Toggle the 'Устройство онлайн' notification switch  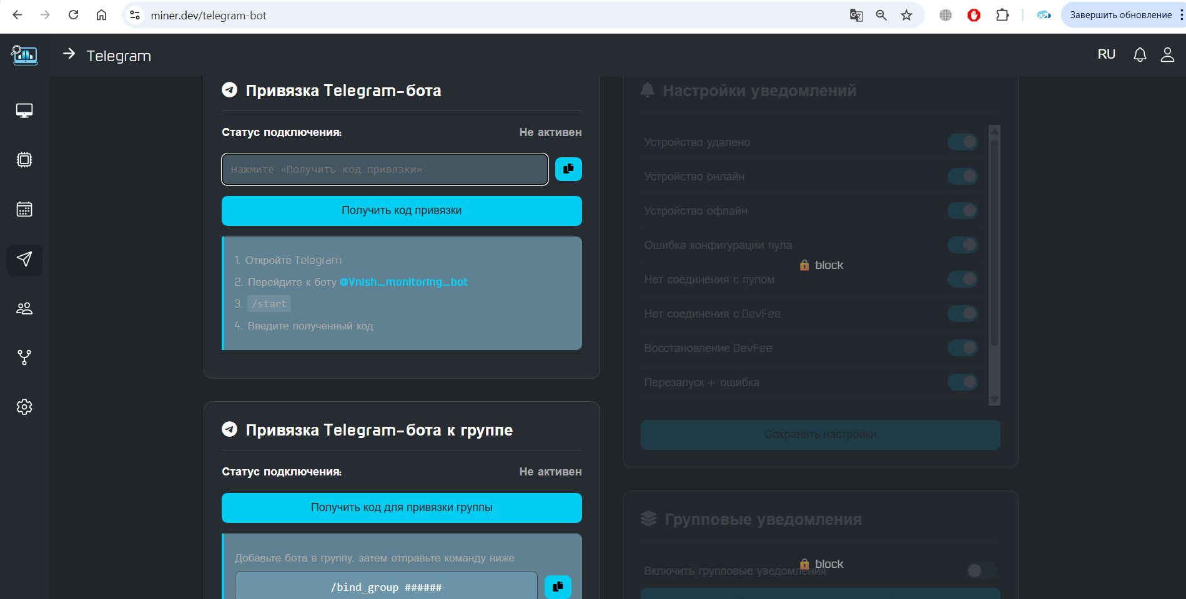pyautogui.click(x=962, y=177)
